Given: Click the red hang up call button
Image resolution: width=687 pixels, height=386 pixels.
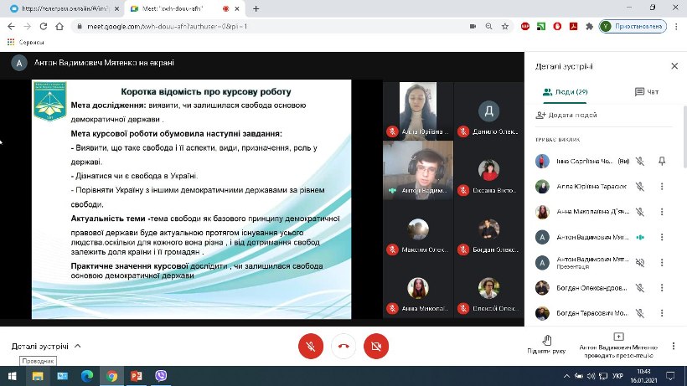Looking at the screenshot, I should [343, 346].
